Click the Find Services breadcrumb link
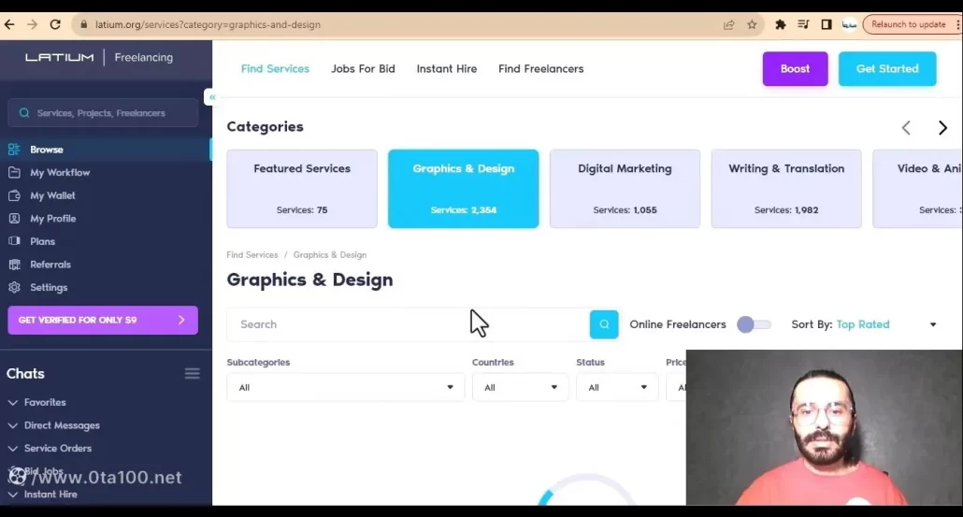This screenshot has width=963, height=517. 252,255
